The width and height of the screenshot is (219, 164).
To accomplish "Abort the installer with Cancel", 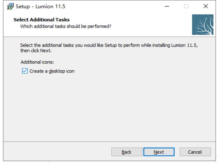I will [195, 152].
